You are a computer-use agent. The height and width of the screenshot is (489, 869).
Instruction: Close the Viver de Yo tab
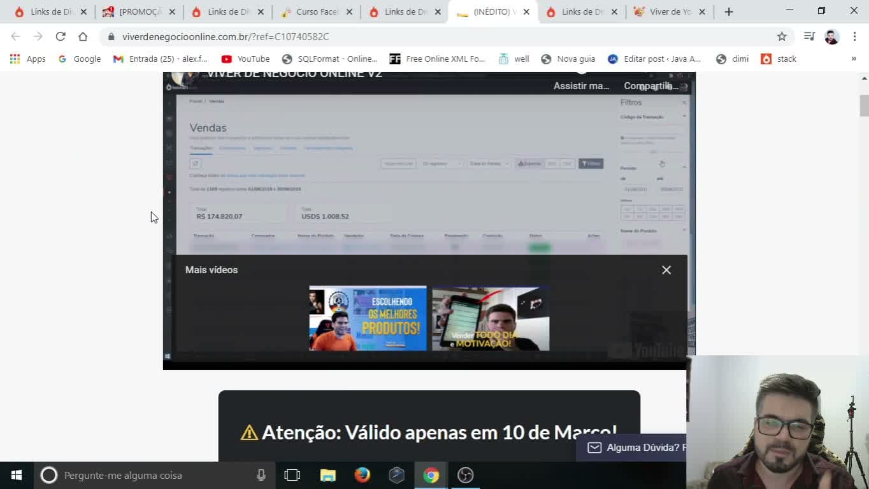702,11
